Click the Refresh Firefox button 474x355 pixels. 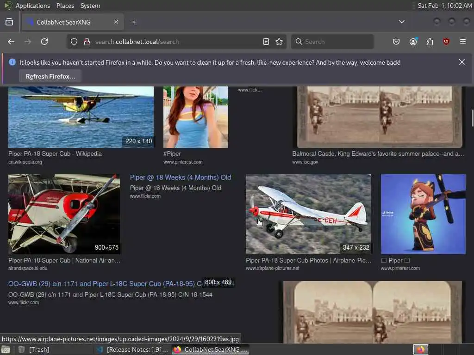pos(50,76)
